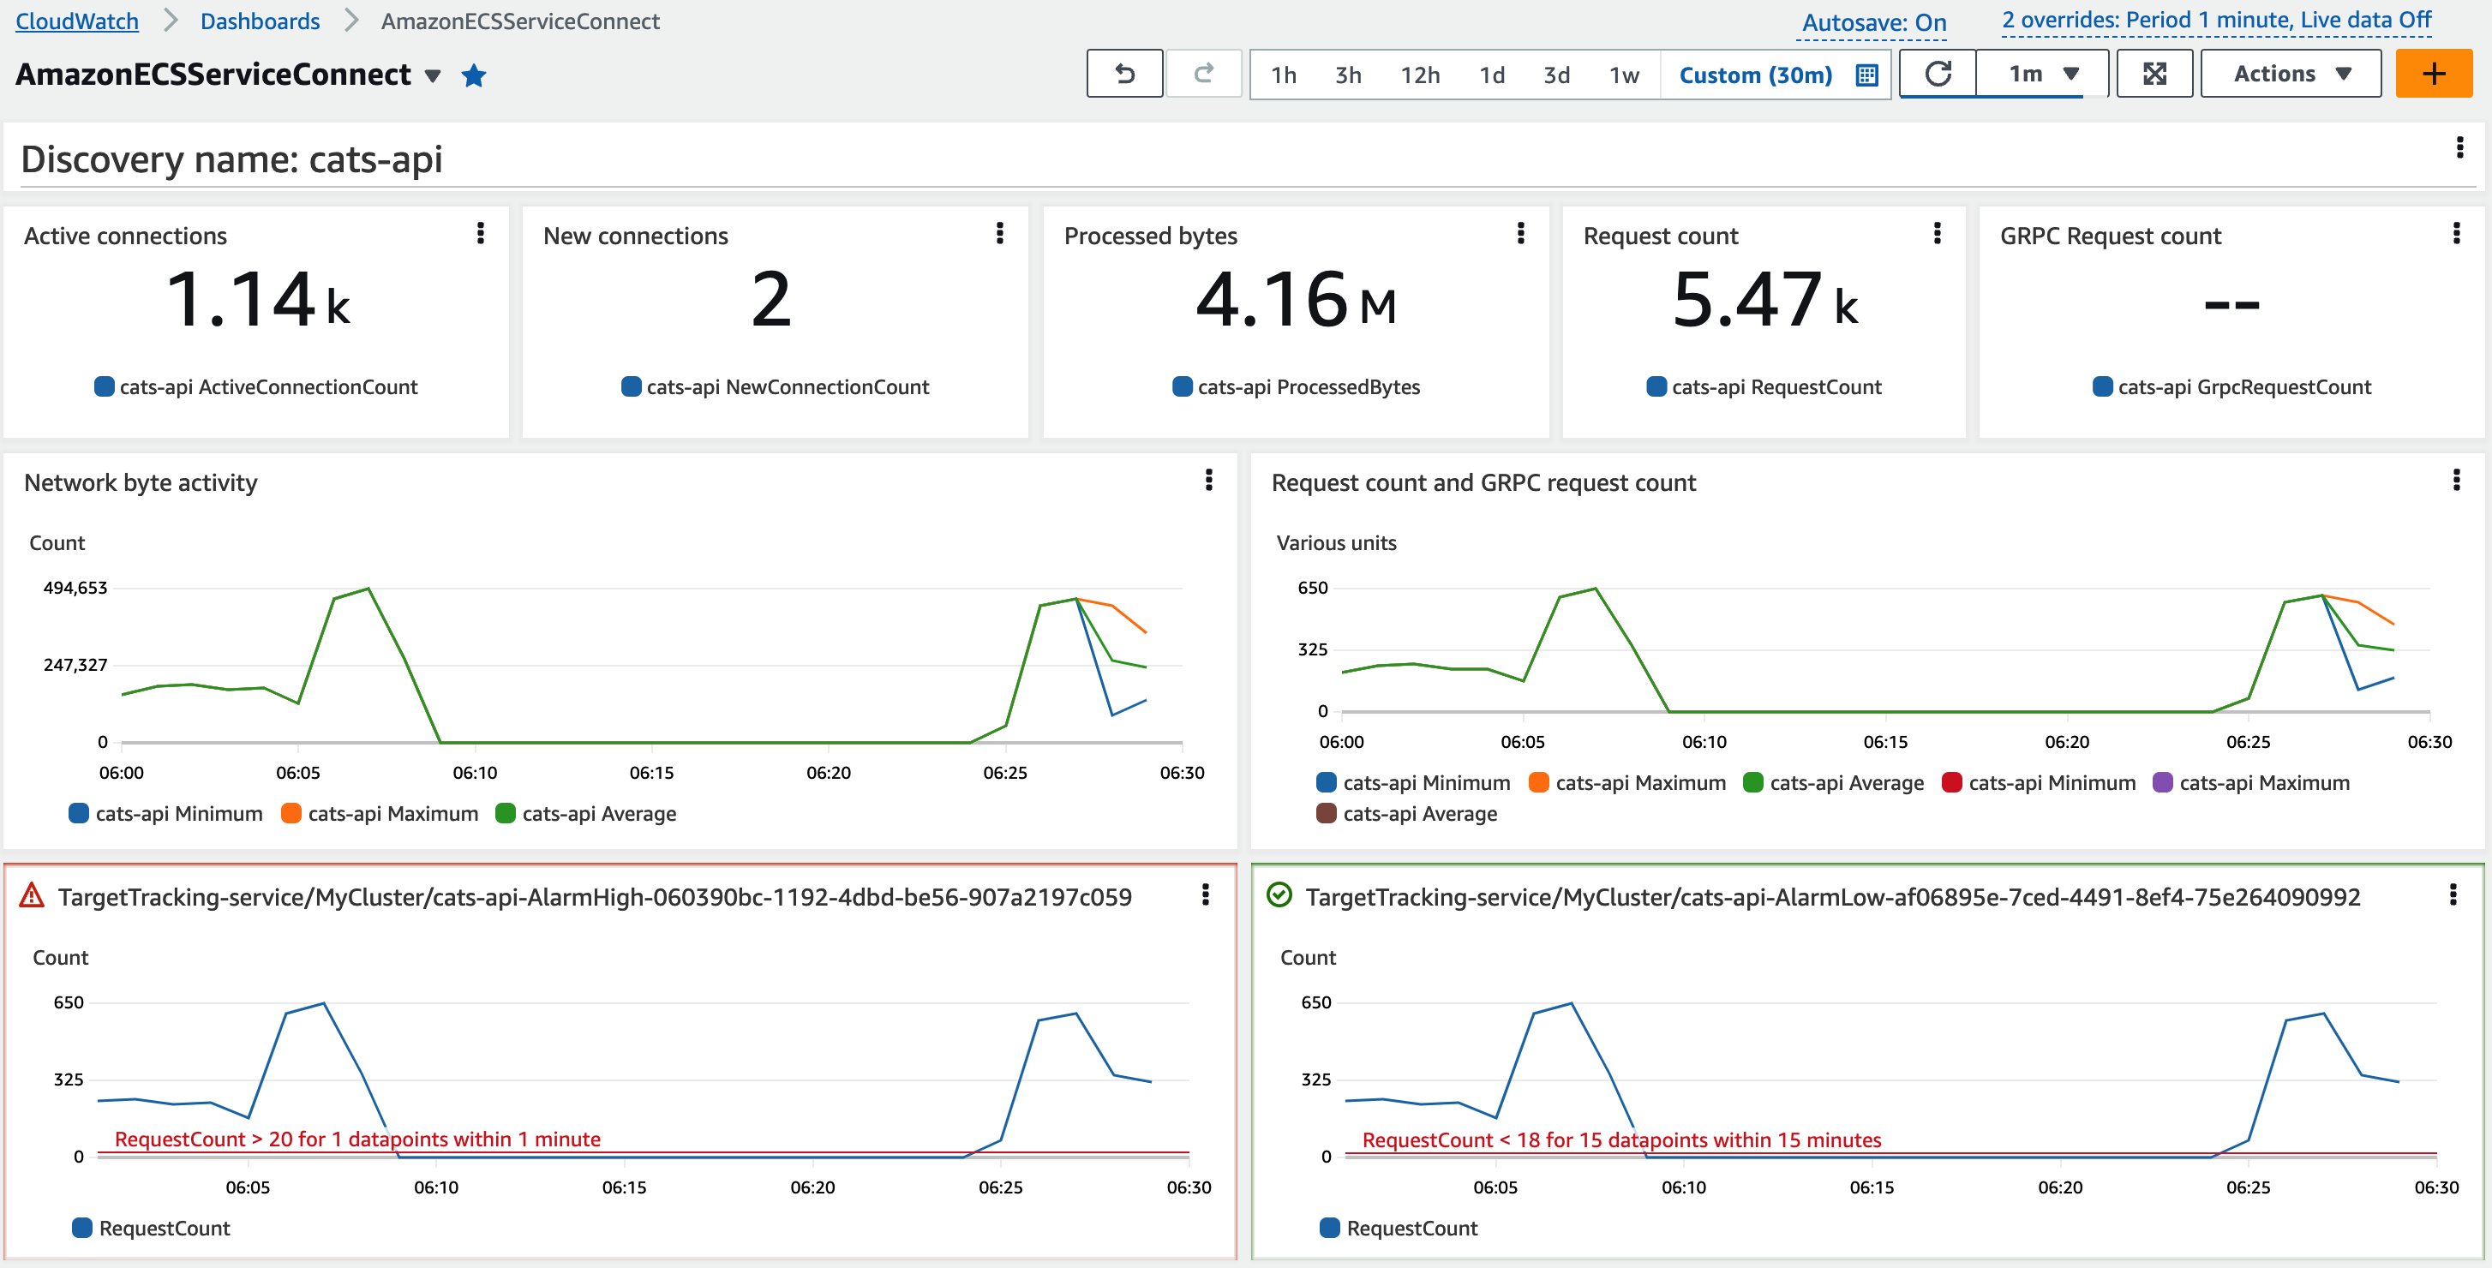Open the 1m refresh interval dropdown
The height and width of the screenshot is (1268, 2492).
click(2042, 74)
